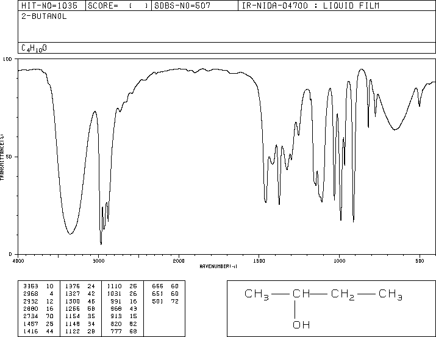Select the 2968 peak table entry

coord(38,294)
